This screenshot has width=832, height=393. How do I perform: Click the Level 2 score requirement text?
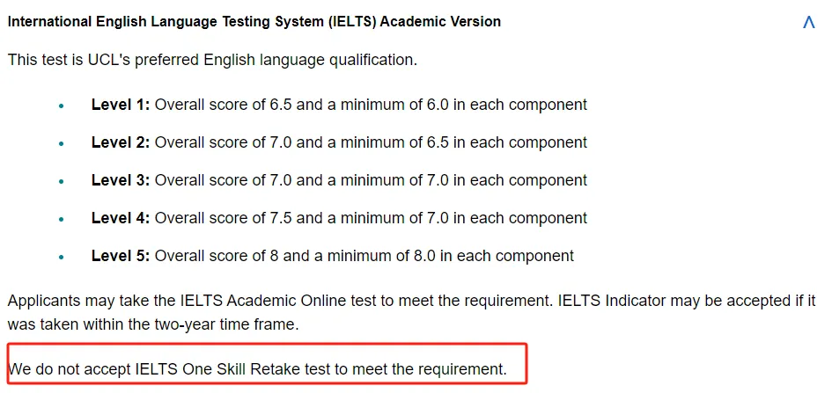point(371,142)
